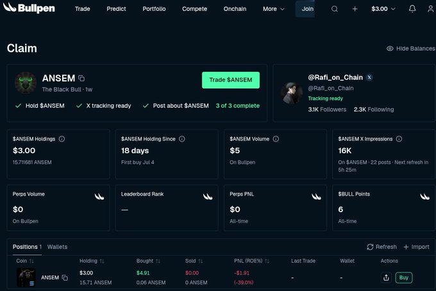
Task: Click the ANSEM bull token avatar
Action: pyautogui.click(x=26, y=83)
